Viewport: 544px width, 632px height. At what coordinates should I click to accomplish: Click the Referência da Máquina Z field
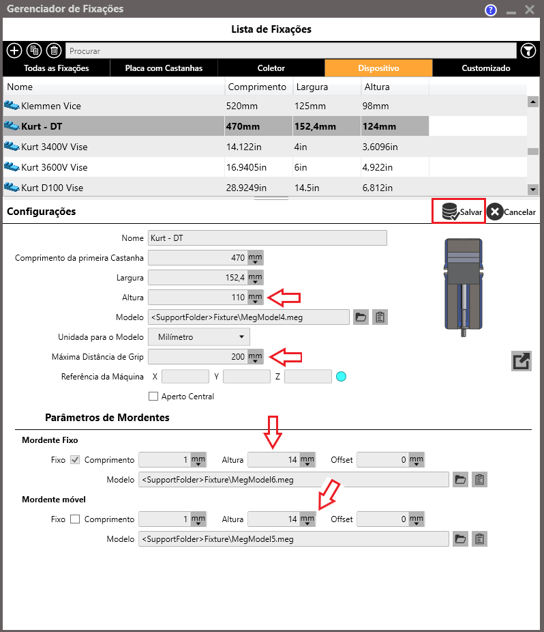pos(308,377)
